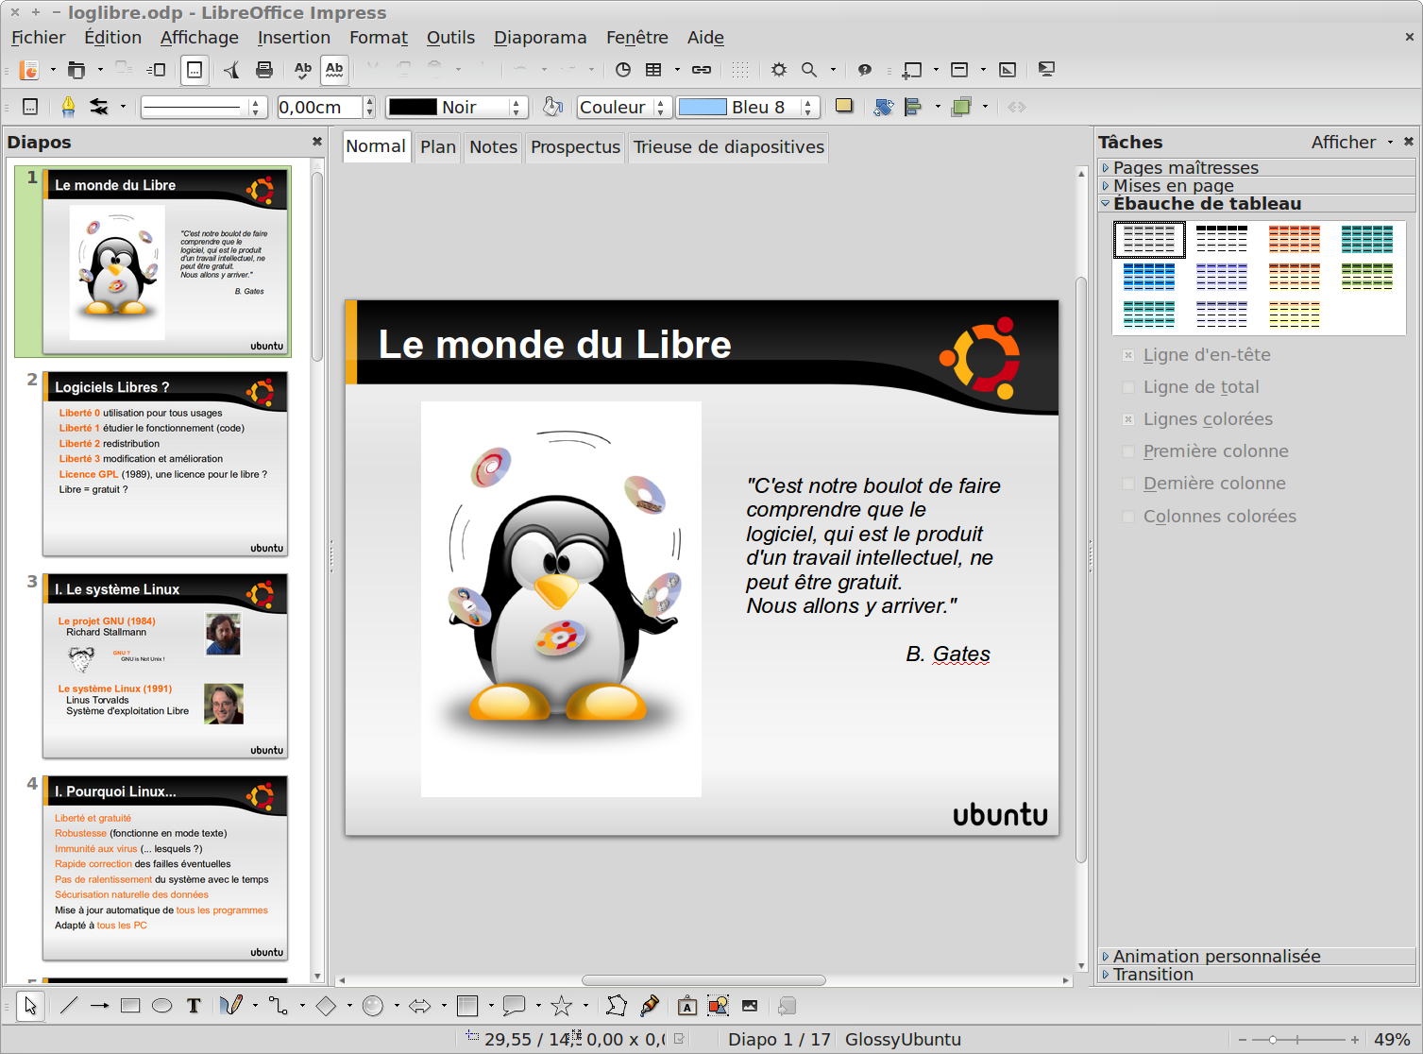This screenshot has height=1054, width=1423.
Task: Select the Rectangle shape tool
Action: 130,1006
